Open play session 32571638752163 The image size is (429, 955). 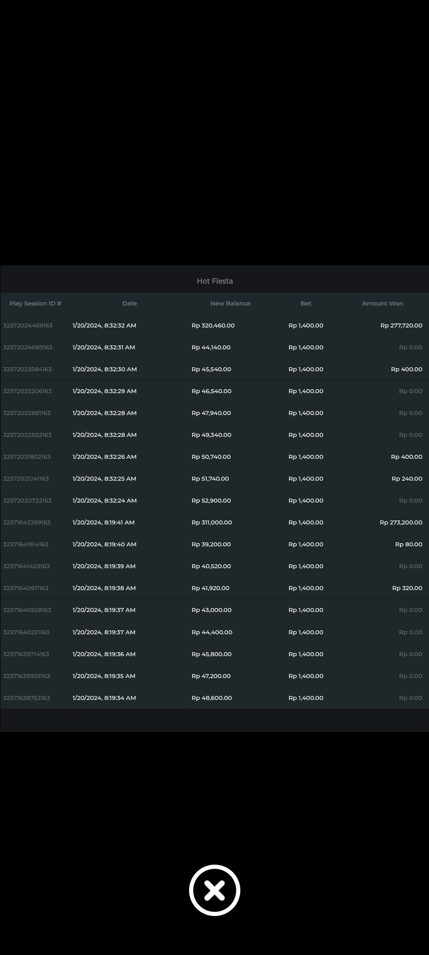(27, 698)
